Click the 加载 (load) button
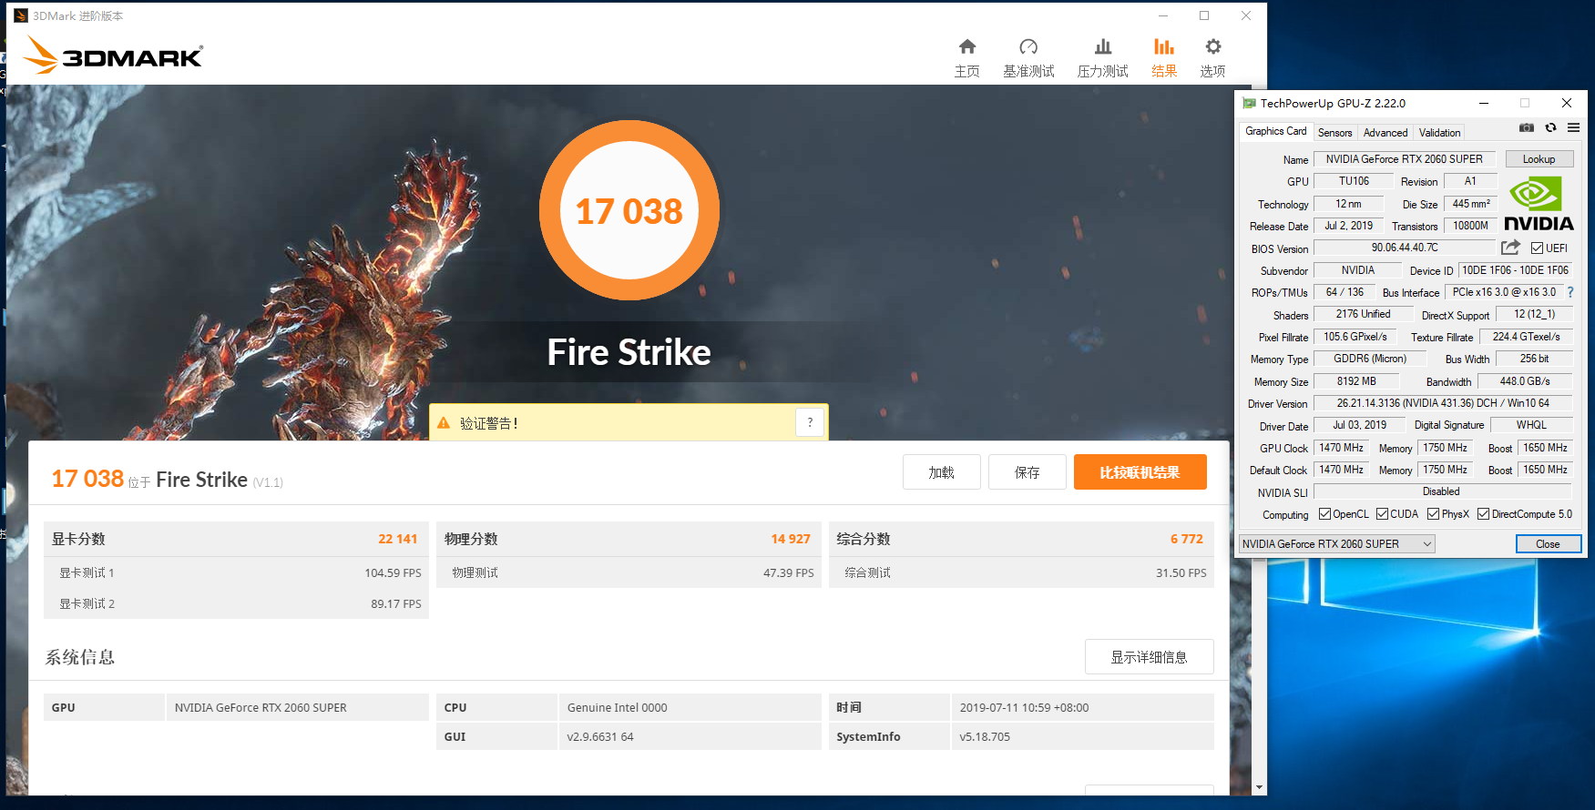Viewport: 1595px width, 810px height. (942, 472)
